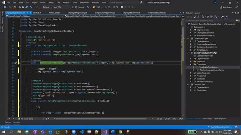Switch to the Startup.cs tab

coord(37,13)
